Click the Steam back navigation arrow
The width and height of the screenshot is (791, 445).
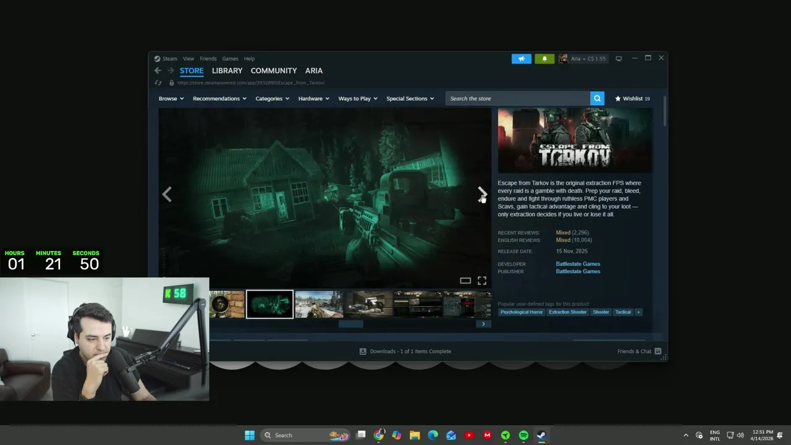[158, 70]
